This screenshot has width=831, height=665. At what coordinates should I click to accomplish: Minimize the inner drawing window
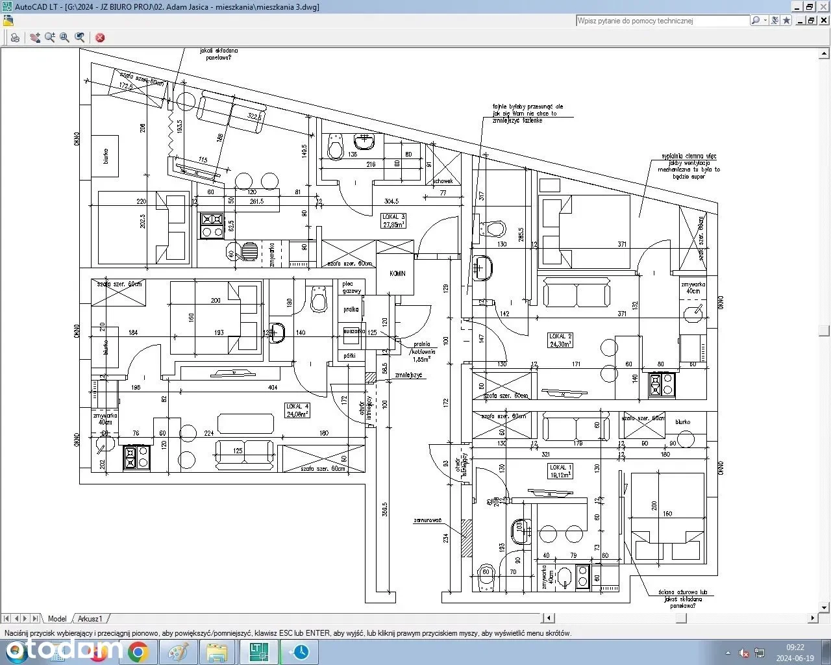(x=799, y=20)
